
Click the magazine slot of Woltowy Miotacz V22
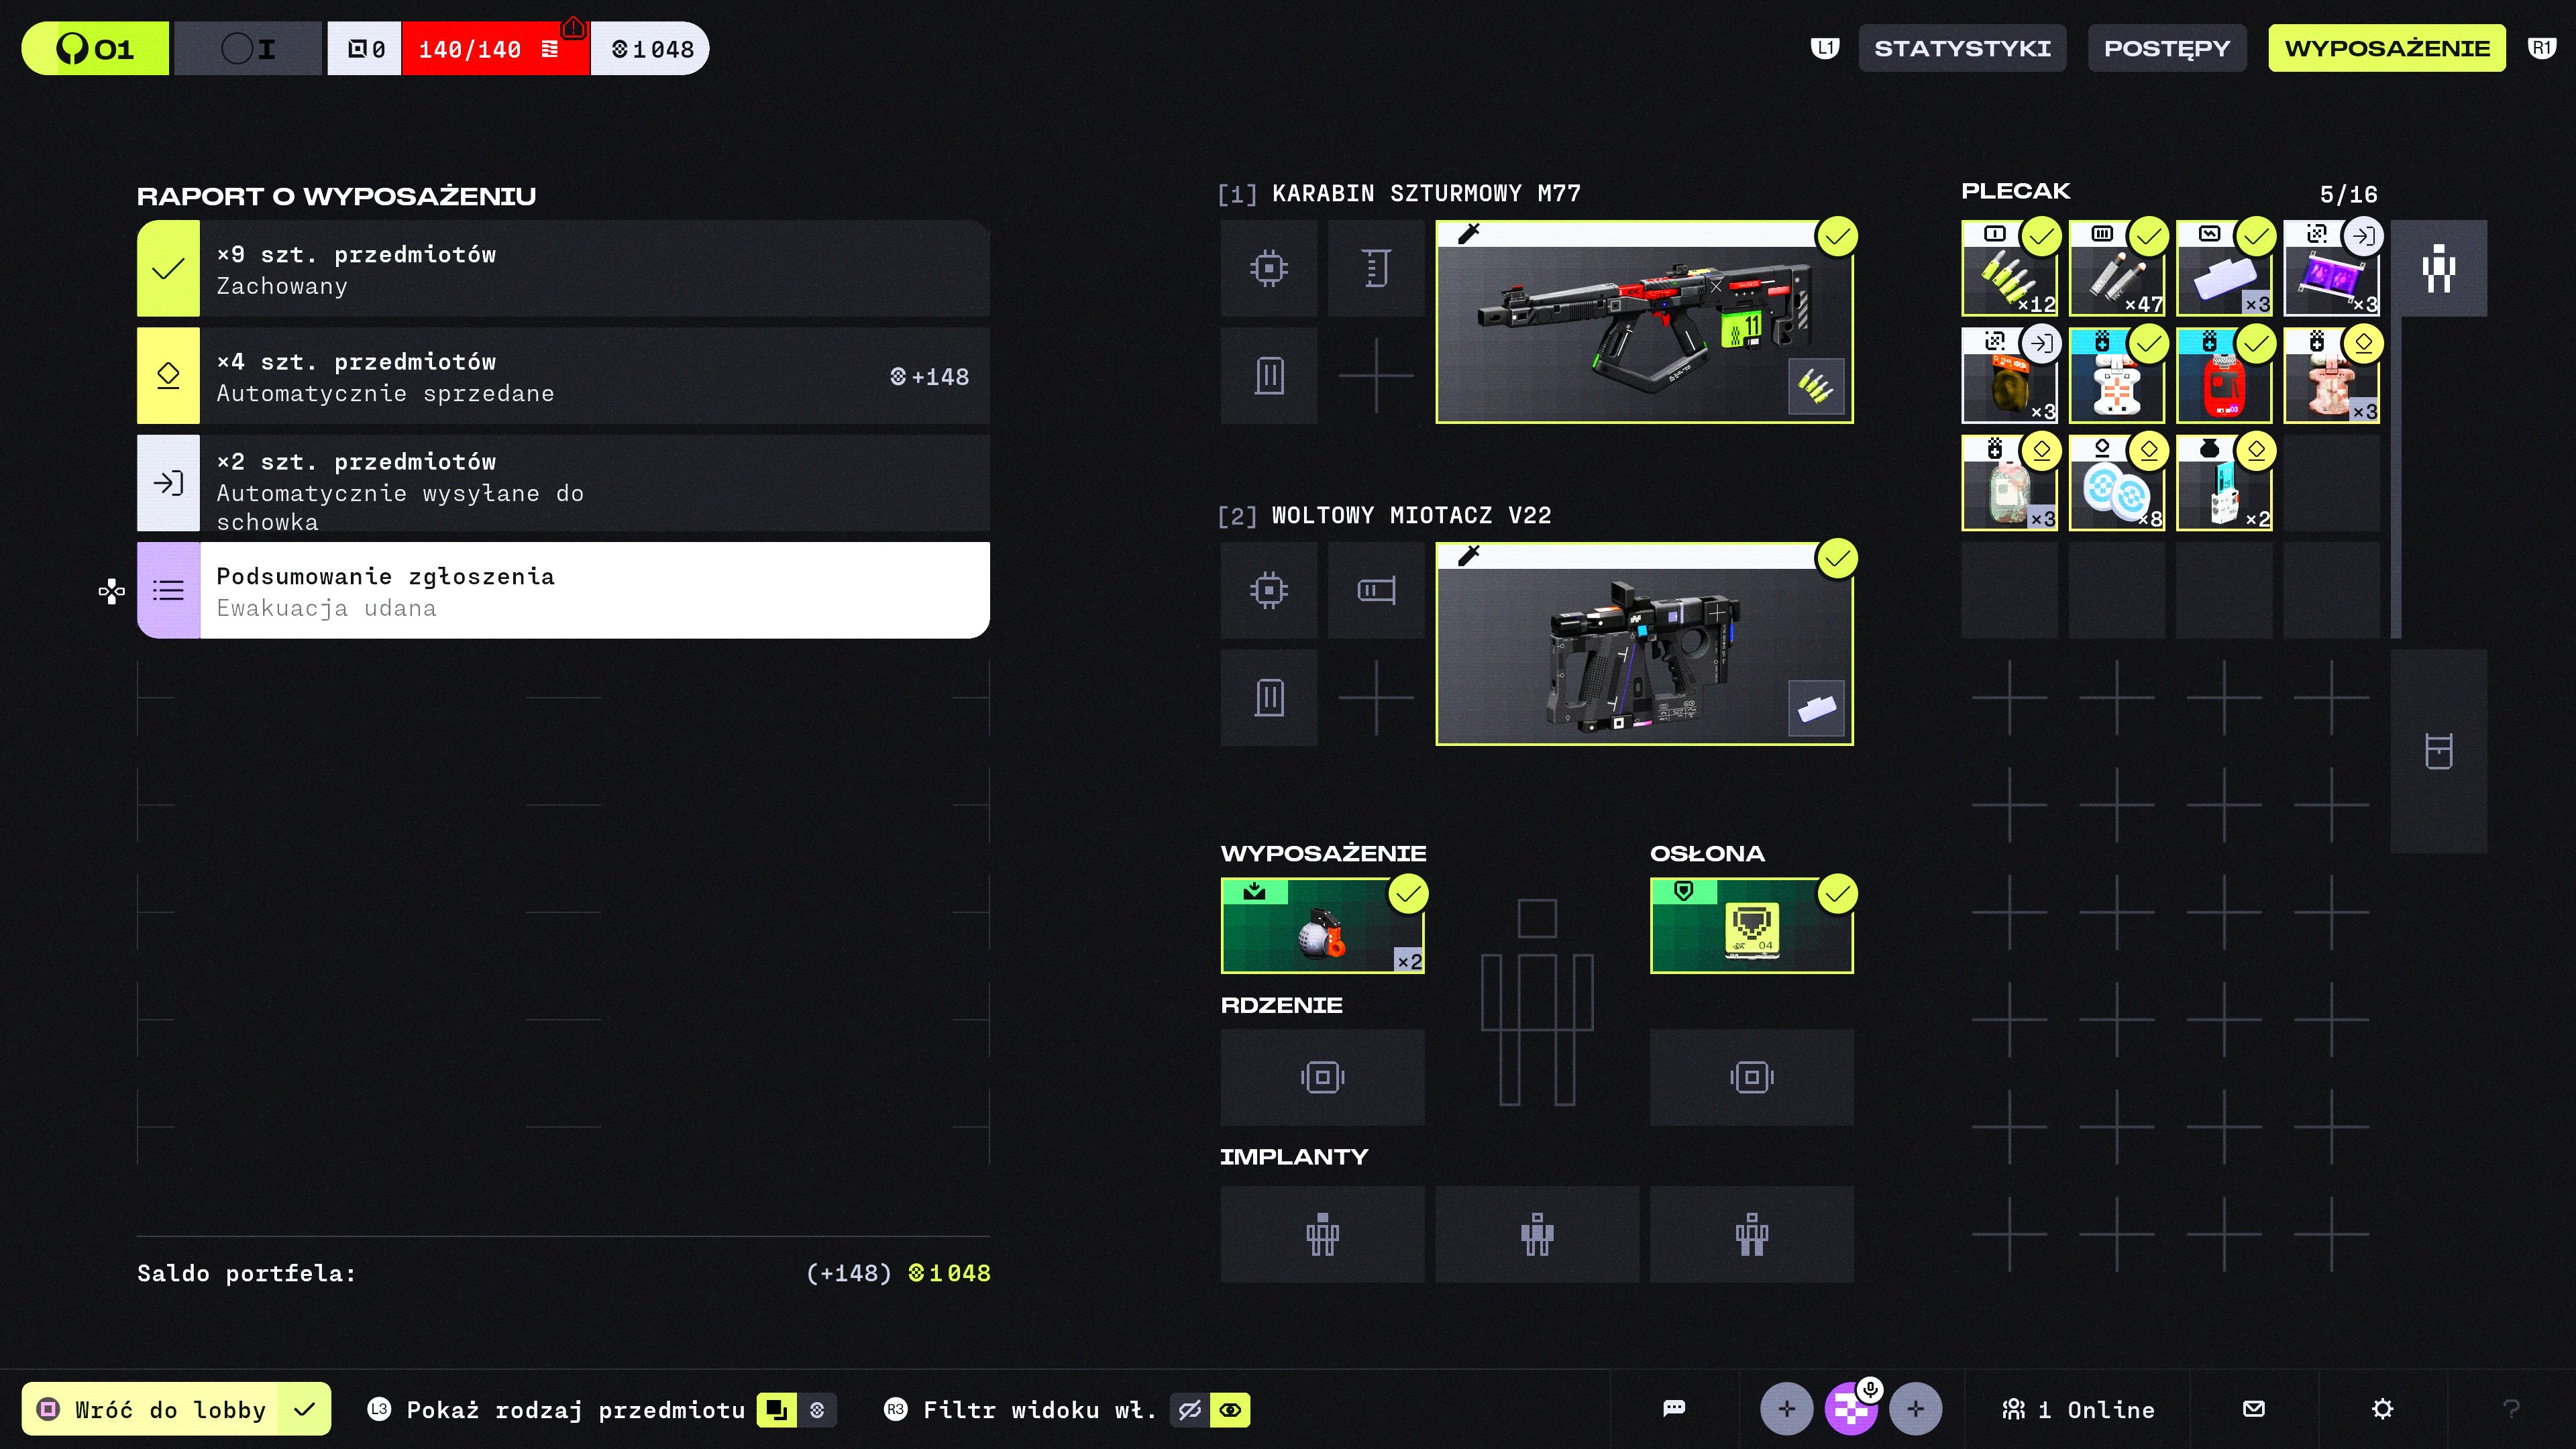click(1268, 697)
